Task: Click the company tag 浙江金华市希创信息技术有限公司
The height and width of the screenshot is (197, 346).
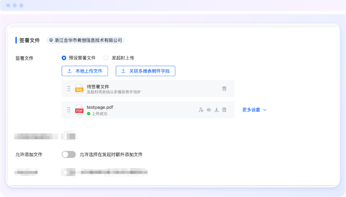Action: coord(86,40)
